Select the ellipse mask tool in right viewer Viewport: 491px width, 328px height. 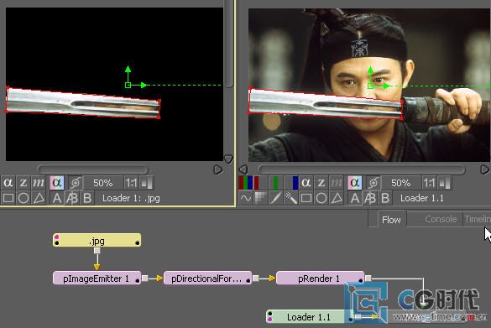click(321, 199)
